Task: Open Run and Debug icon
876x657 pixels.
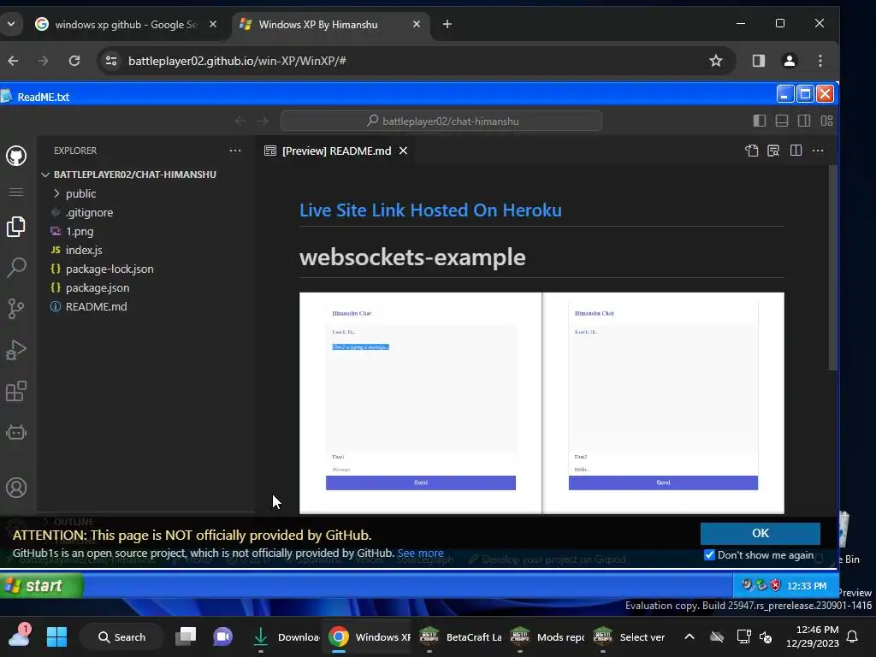Action: pos(16,350)
